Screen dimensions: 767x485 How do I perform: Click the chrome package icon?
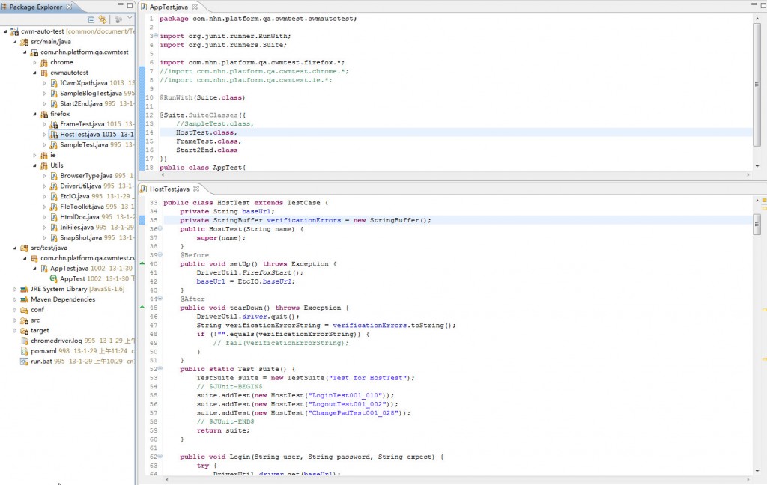point(43,63)
